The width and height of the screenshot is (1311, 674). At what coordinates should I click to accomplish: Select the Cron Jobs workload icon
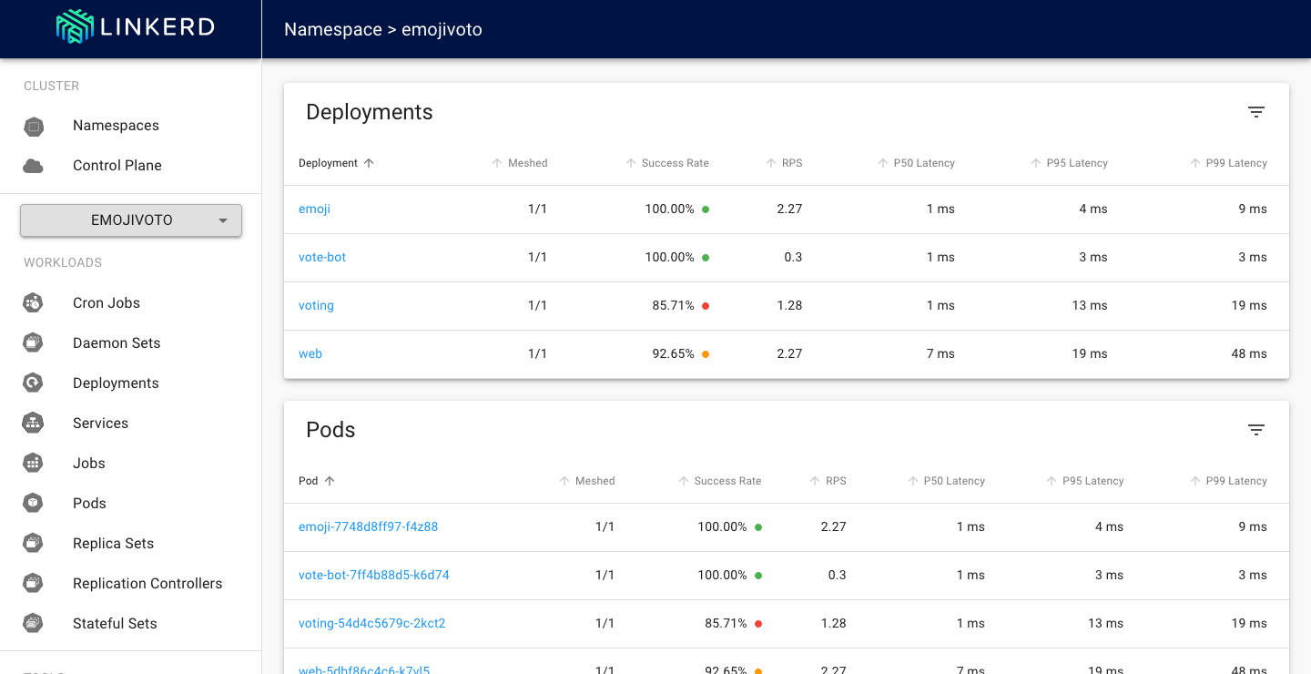(x=33, y=302)
